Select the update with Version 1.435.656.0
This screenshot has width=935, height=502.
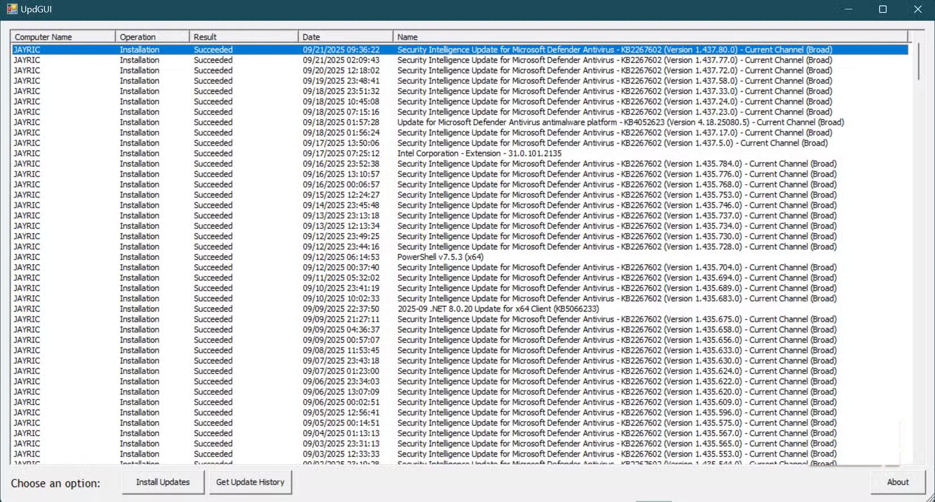pyautogui.click(x=460, y=340)
